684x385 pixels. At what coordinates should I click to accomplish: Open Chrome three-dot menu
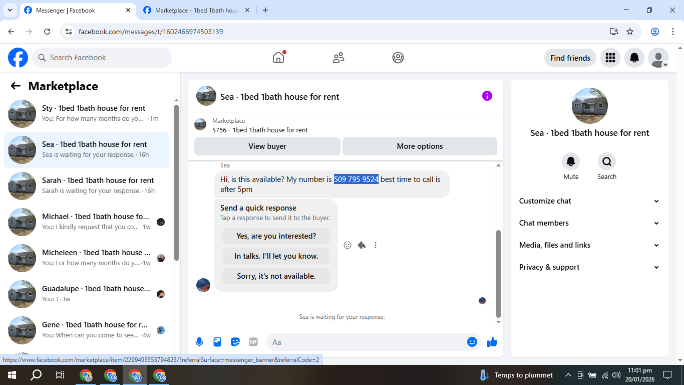pos(673,32)
